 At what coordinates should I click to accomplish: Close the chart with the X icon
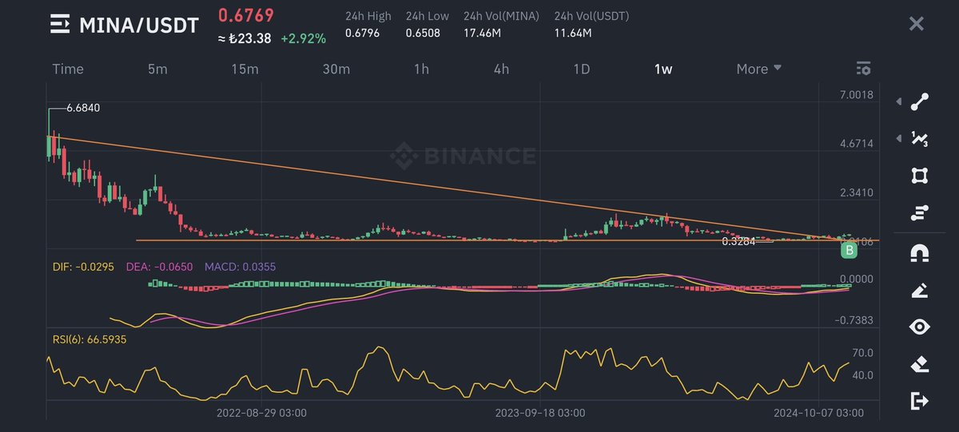click(917, 24)
